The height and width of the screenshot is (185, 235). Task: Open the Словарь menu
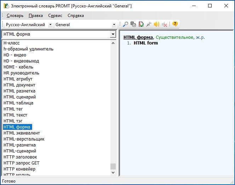pyautogui.click(x=15, y=16)
